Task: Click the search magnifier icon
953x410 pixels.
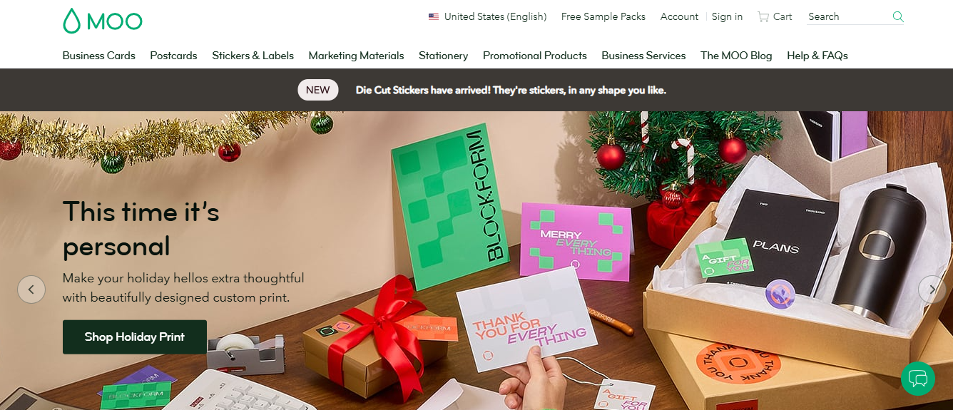Action: [898, 16]
